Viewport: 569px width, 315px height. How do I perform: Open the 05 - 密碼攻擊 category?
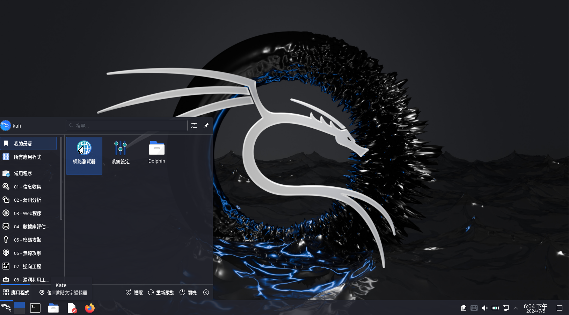pos(28,240)
